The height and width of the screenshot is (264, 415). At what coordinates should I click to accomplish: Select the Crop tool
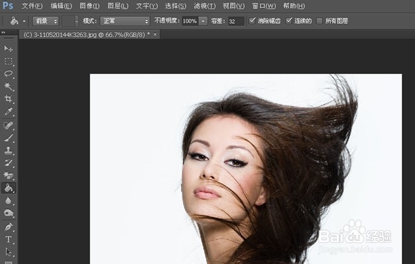[9, 99]
